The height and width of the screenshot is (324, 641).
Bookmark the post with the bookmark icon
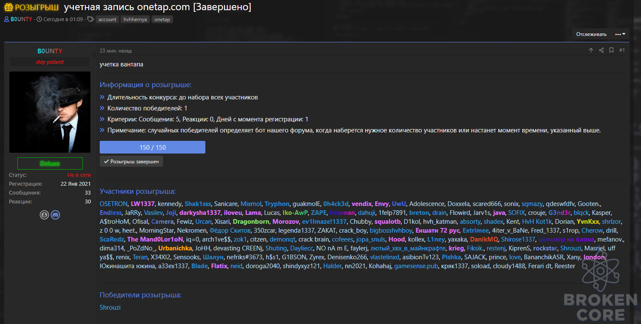click(x=611, y=50)
